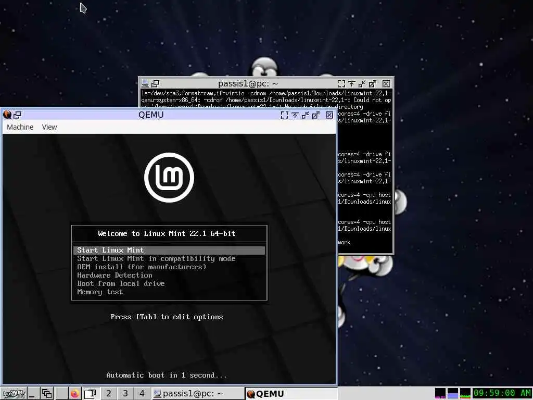Click the 'passis1@pc: ~' terminal title text

[248, 83]
